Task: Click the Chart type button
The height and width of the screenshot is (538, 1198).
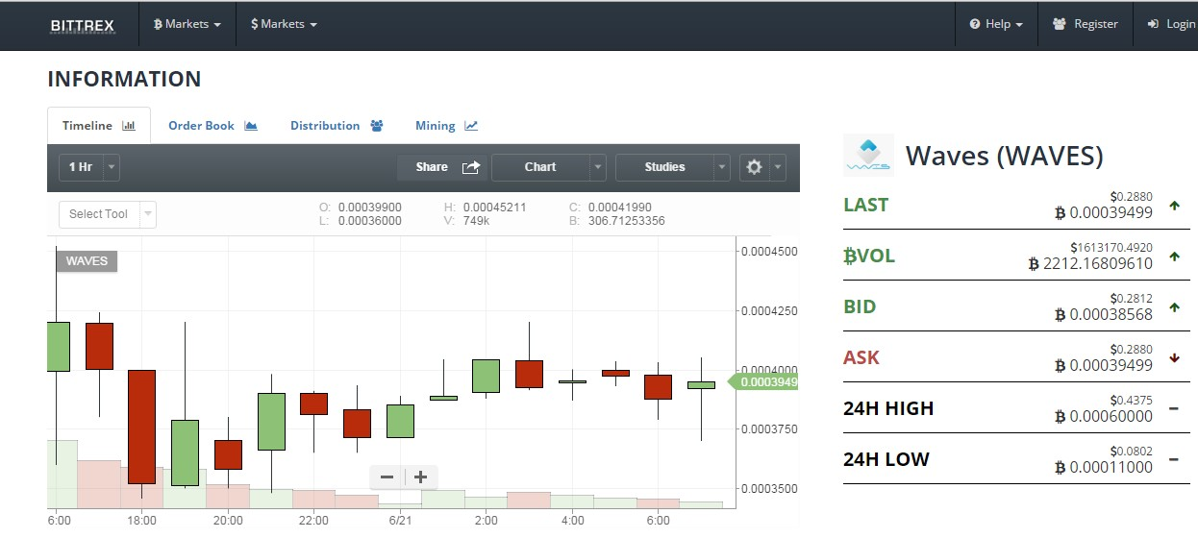Action: (540, 167)
